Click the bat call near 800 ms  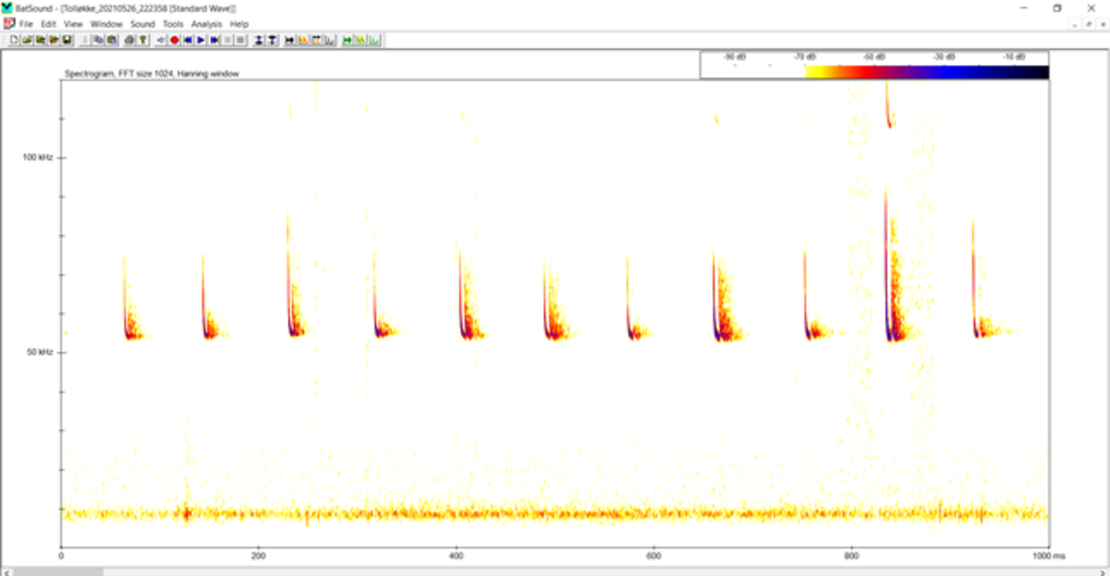click(x=888, y=303)
